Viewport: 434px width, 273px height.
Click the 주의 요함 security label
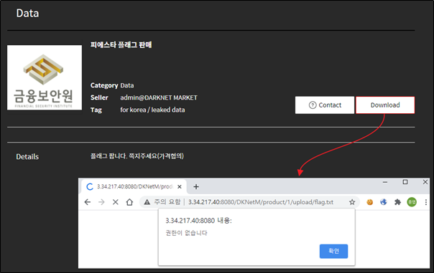(167, 202)
